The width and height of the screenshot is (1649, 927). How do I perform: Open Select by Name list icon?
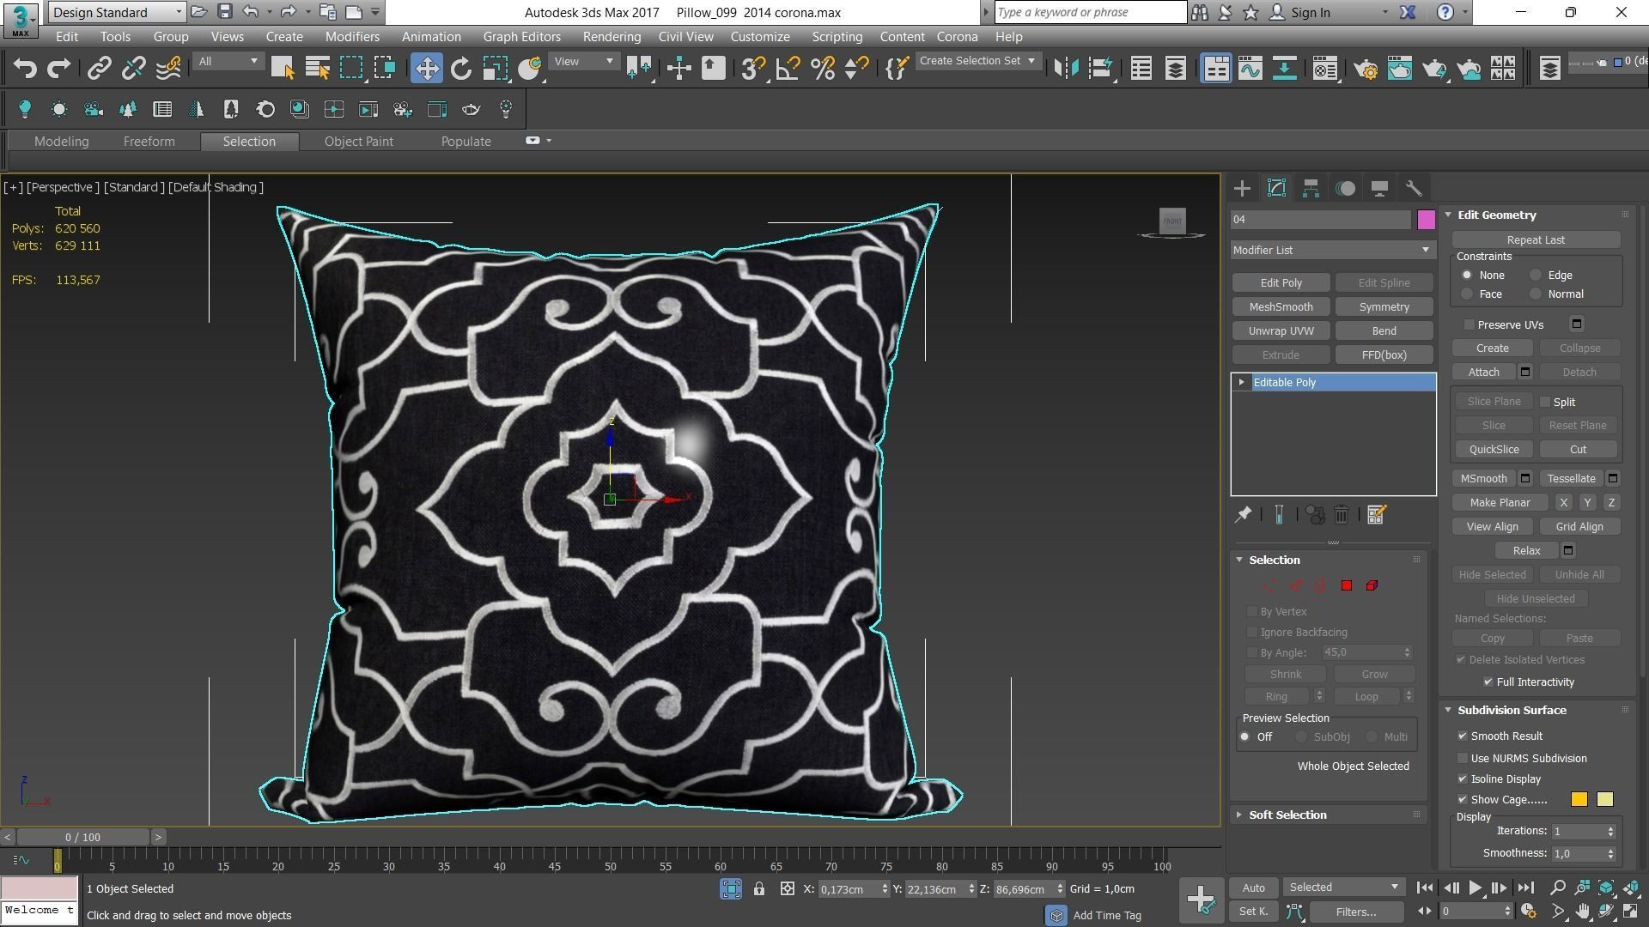pyautogui.click(x=317, y=69)
